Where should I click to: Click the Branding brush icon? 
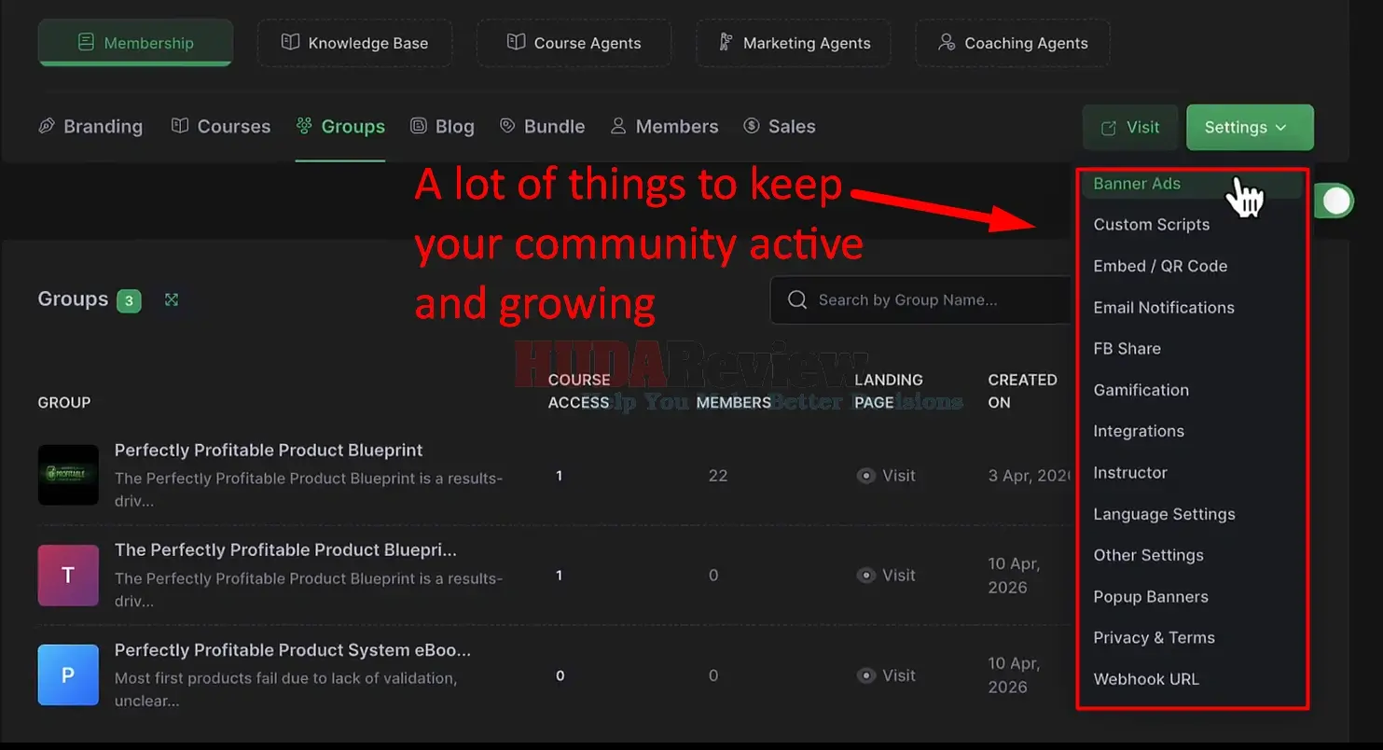click(x=47, y=125)
